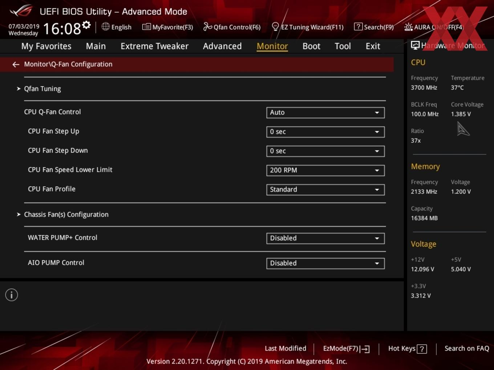Select the CPU Fan Speed Lower Limit label
The width and height of the screenshot is (494, 370).
click(x=70, y=170)
